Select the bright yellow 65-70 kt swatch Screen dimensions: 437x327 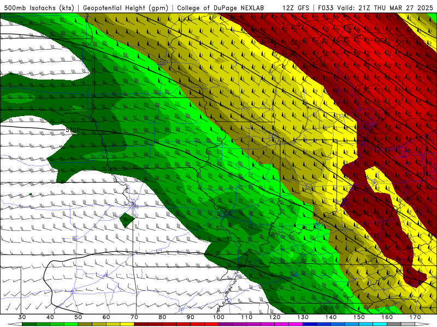127,324
